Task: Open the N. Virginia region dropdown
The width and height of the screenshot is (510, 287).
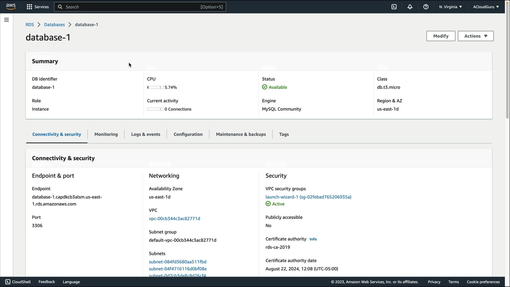Action: tap(450, 7)
